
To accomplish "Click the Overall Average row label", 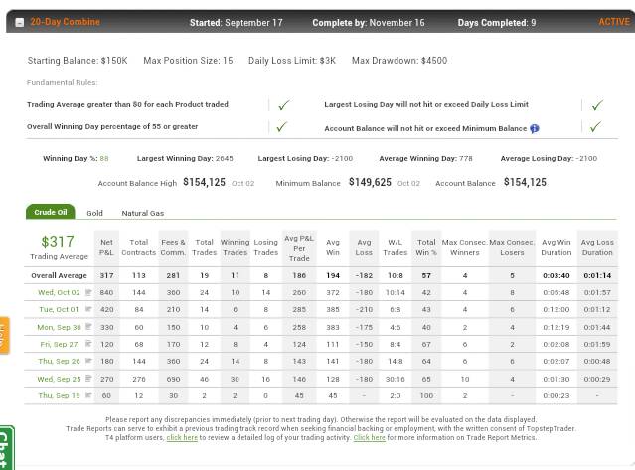I will (x=59, y=275).
